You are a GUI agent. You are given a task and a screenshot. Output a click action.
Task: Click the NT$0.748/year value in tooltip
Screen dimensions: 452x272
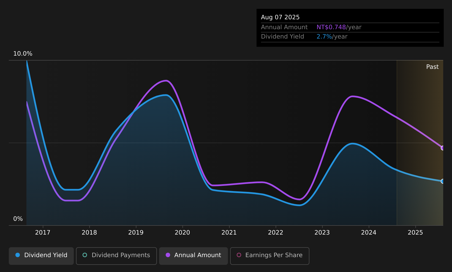click(x=339, y=27)
